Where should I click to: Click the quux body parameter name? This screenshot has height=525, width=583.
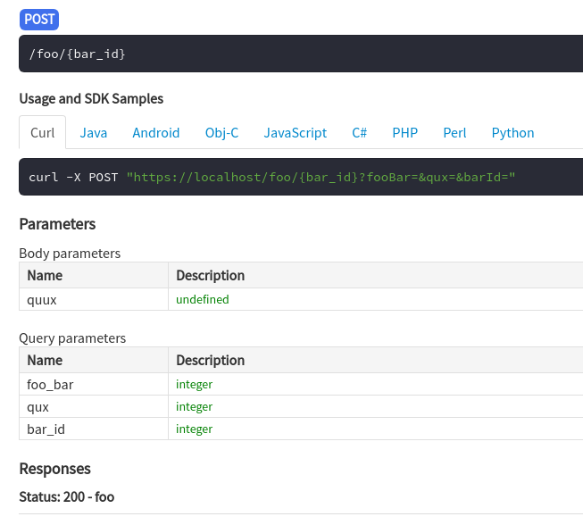point(42,300)
